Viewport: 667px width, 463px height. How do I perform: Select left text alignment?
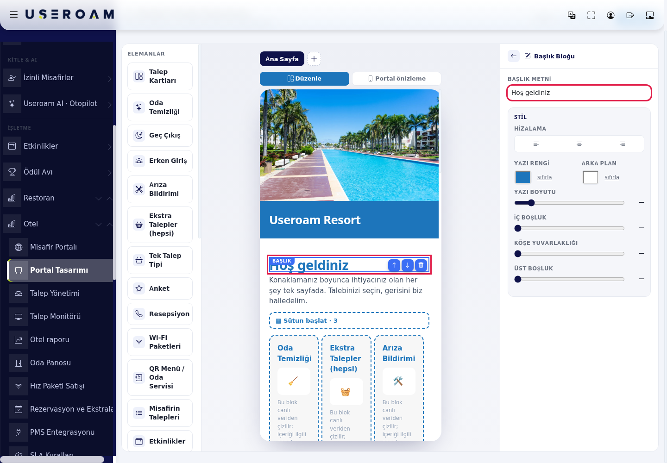point(536,144)
